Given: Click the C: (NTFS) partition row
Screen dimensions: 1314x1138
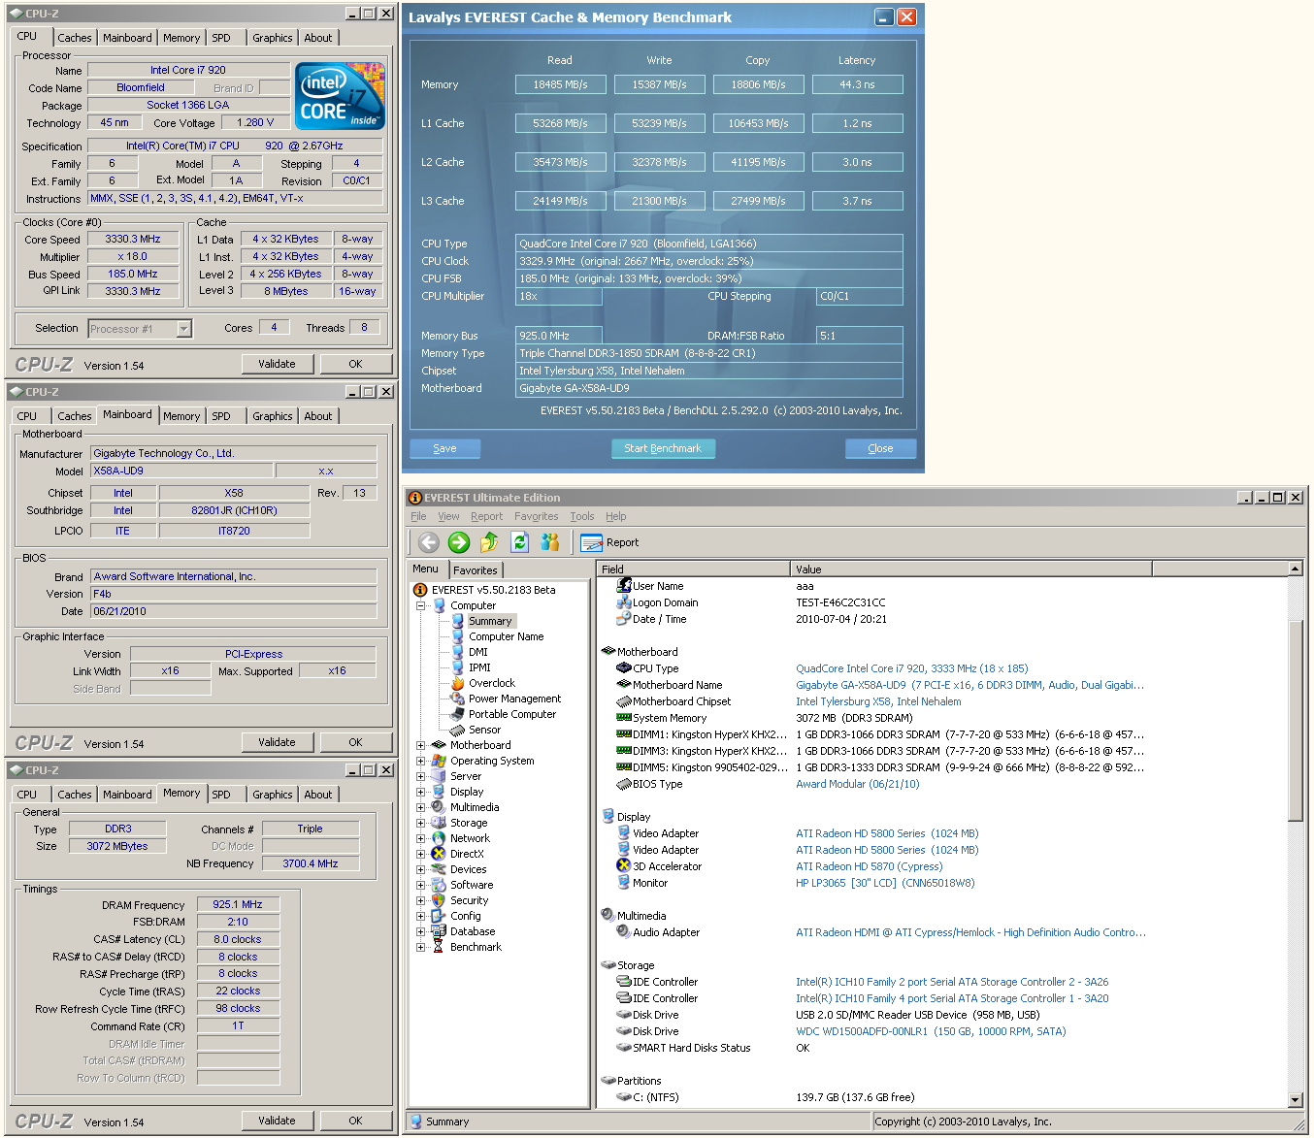Looking at the screenshot, I should click(x=766, y=1097).
